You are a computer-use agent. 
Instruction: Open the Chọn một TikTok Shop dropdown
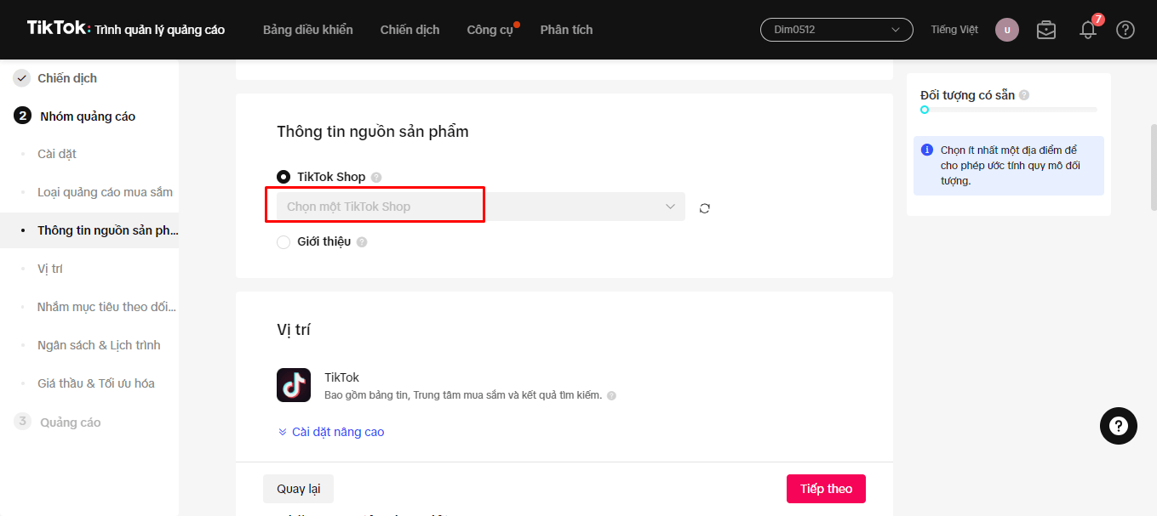(481, 207)
